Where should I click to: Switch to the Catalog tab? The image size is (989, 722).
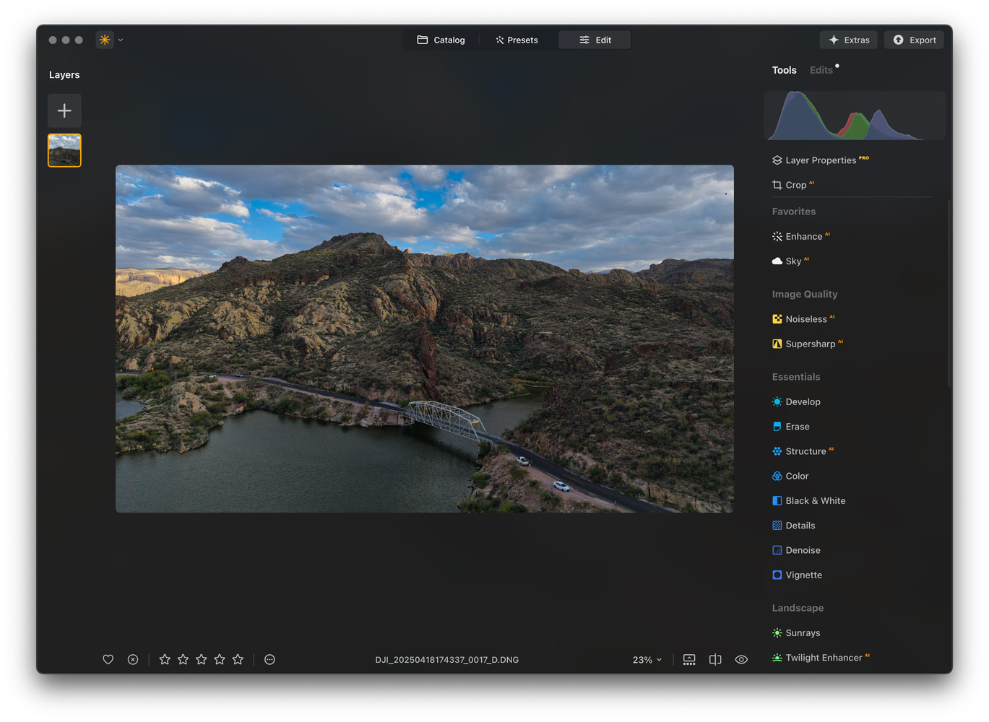point(441,40)
